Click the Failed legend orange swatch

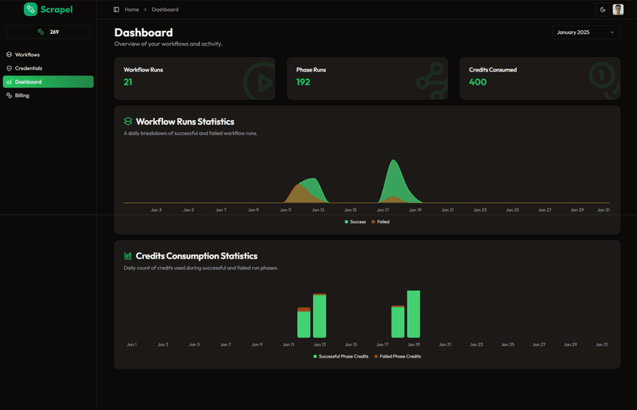(x=373, y=222)
